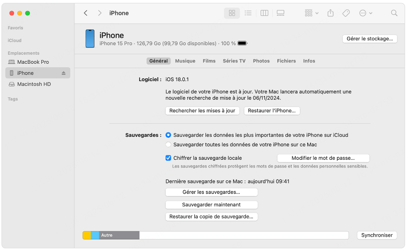Open the Séries TV tab
The height and width of the screenshot is (251, 408).
click(x=234, y=61)
